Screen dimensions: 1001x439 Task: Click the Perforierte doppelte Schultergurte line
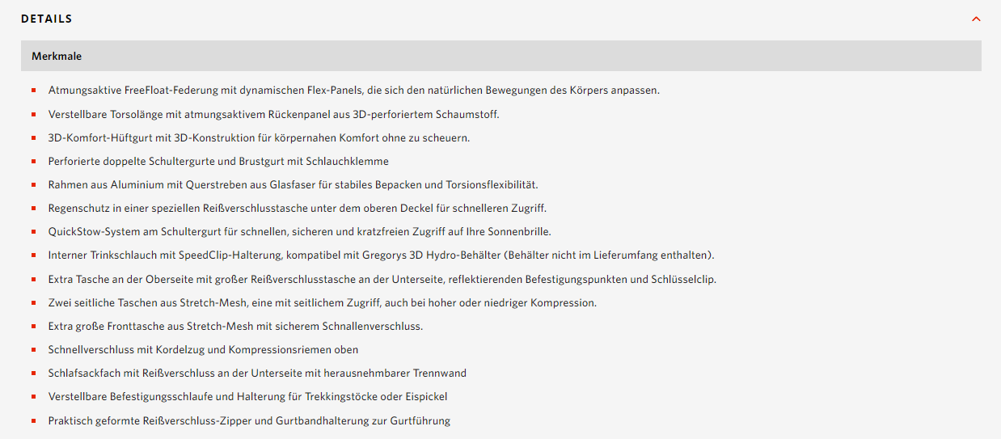[218, 161]
